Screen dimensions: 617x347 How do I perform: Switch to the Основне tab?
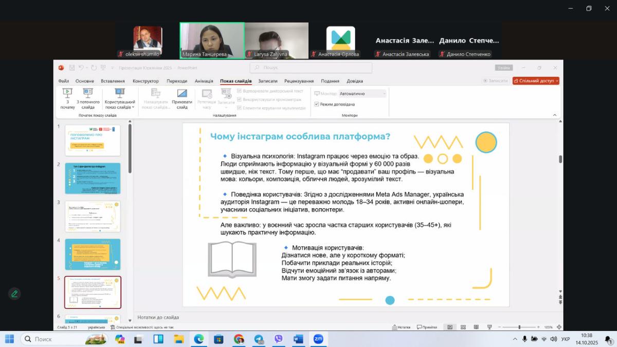click(85, 81)
